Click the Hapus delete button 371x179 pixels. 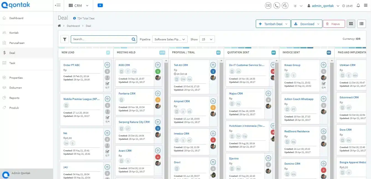334,24
